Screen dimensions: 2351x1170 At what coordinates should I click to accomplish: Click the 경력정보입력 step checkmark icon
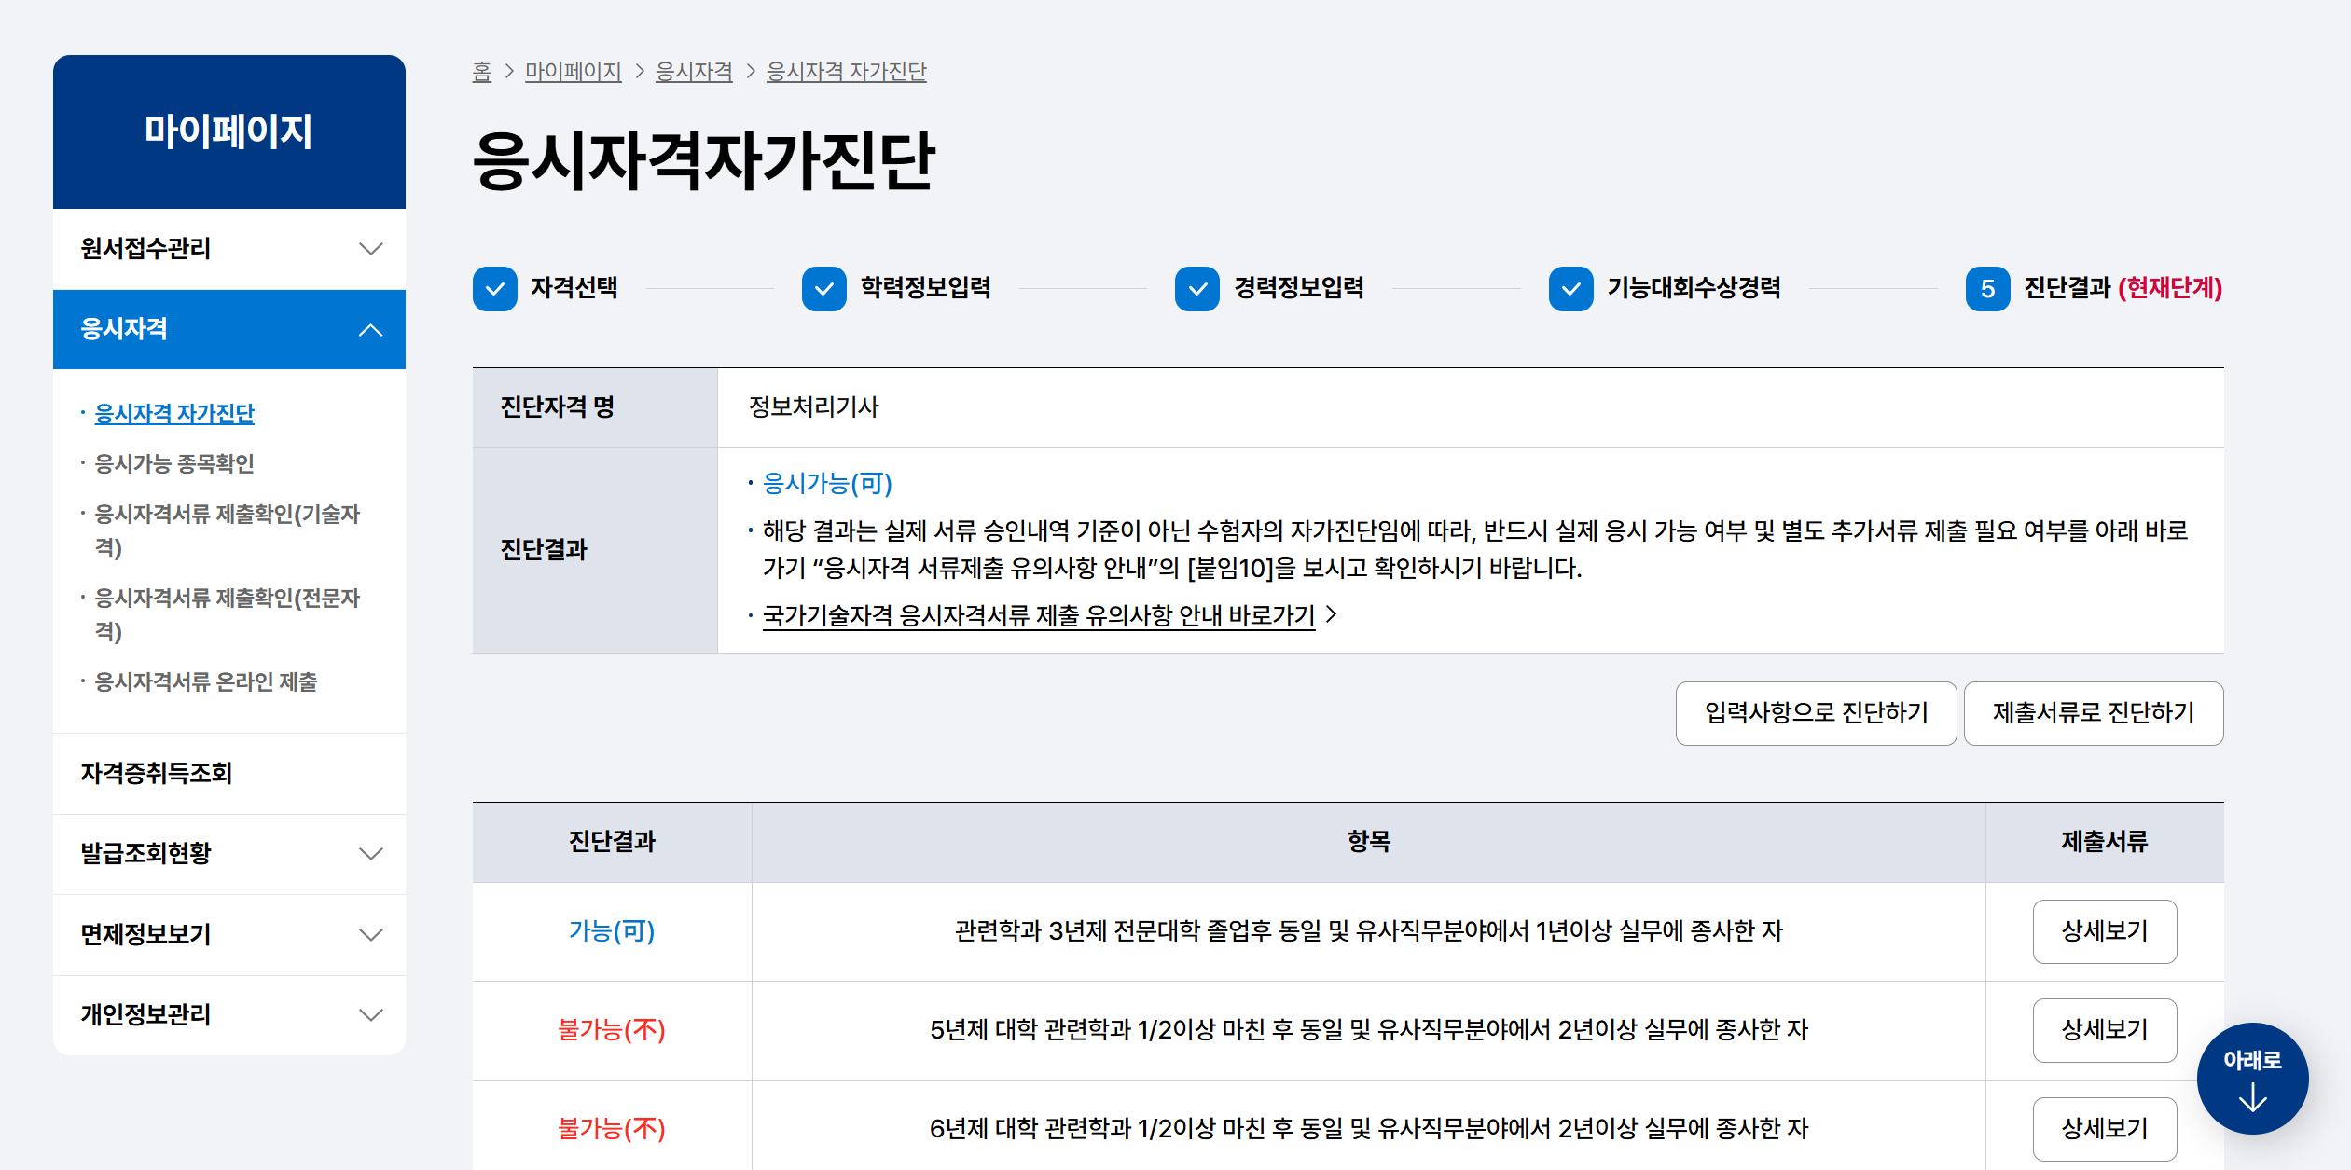coord(1197,289)
